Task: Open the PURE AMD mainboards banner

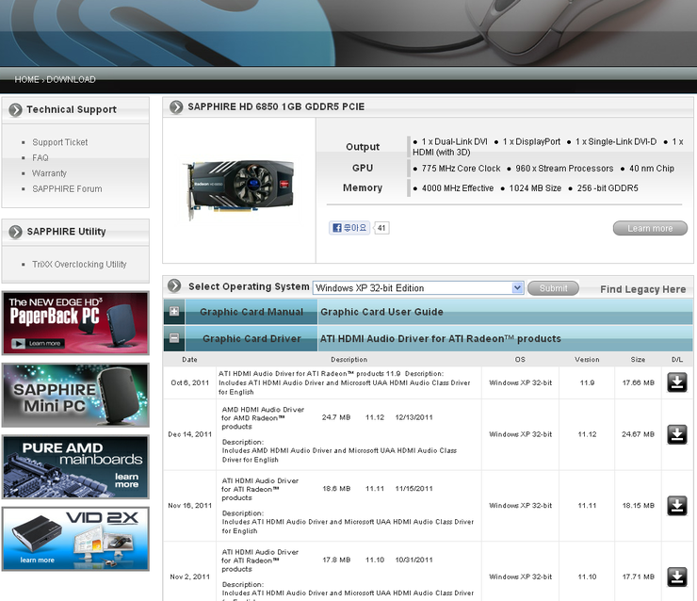Action: click(x=75, y=467)
